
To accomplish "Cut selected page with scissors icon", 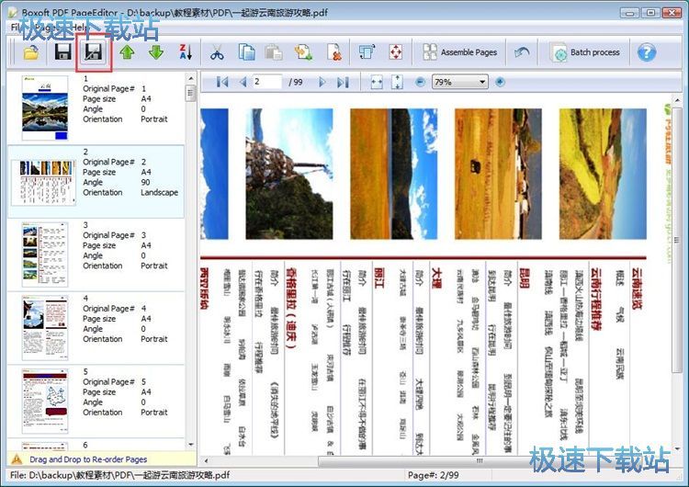I will point(217,52).
